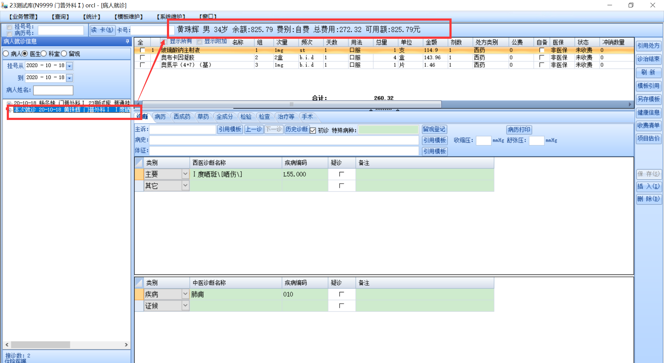Click right arrow of prescription grid scrollbar
Viewport: 664px width, 363px height.
tap(630, 104)
